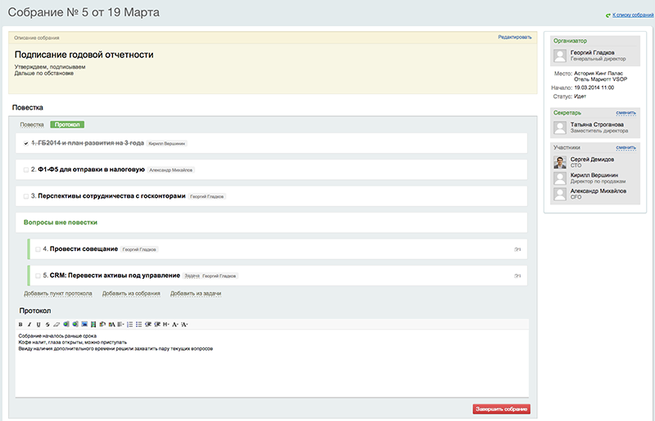The width and height of the screenshot is (655, 421).
Task: Click the numbered list icon in editor
Action: pos(129,325)
